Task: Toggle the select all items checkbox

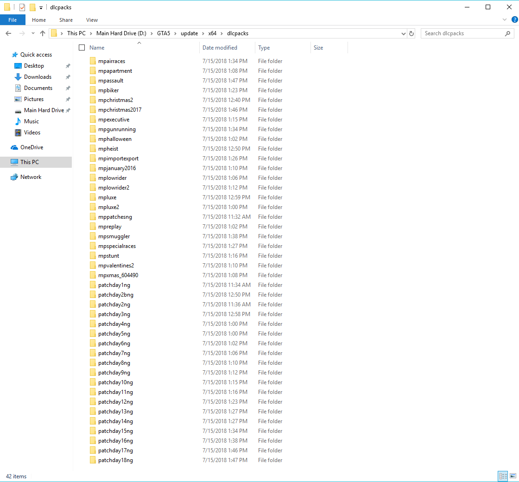Action: pyautogui.click(x=82, y=48)
